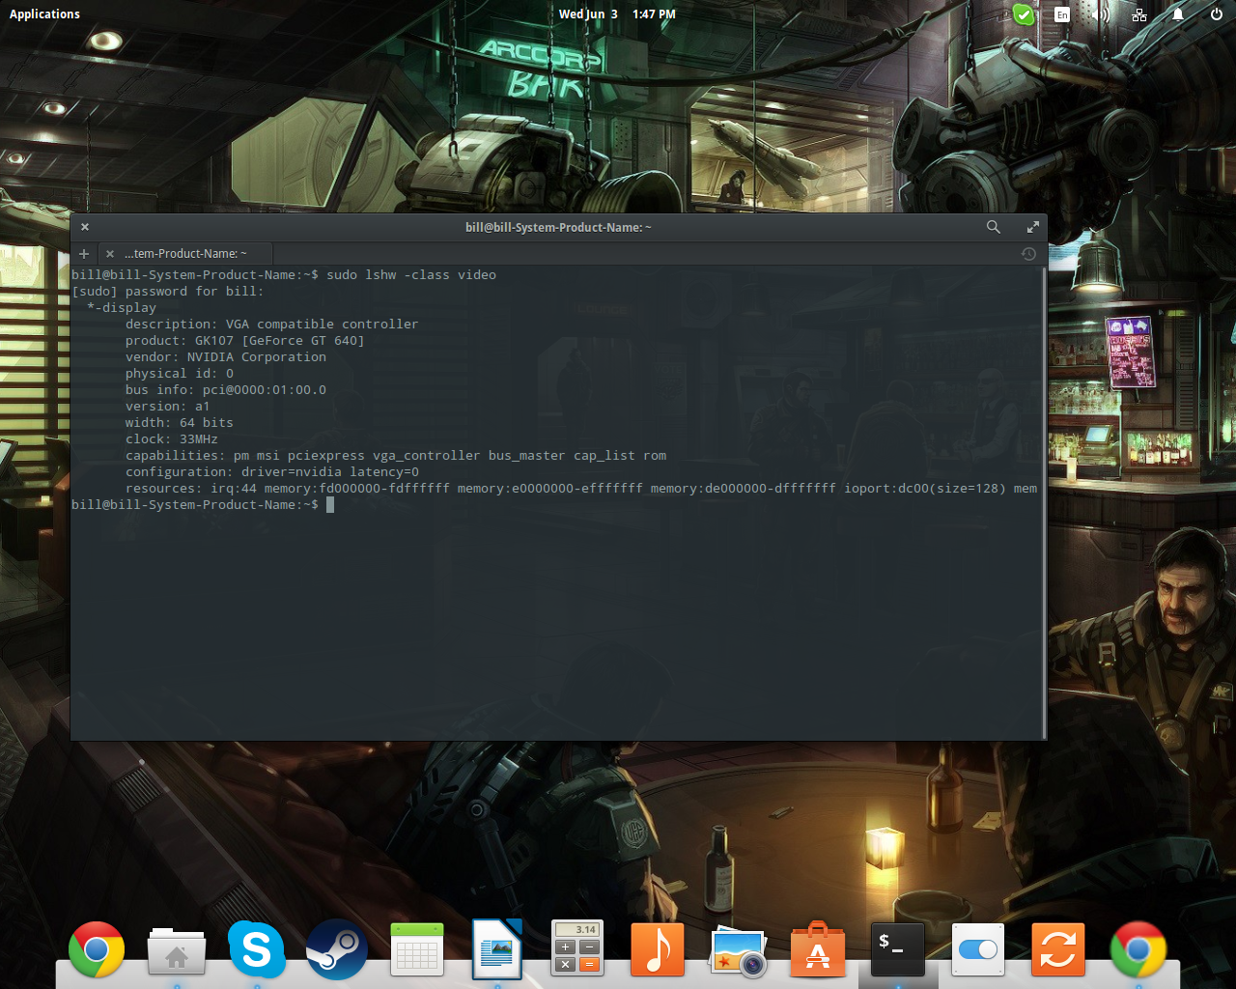Click the 'product: GK107 [GeForce GT 640]' line
Screen dimensions: 1236x989
click(245, 341)
